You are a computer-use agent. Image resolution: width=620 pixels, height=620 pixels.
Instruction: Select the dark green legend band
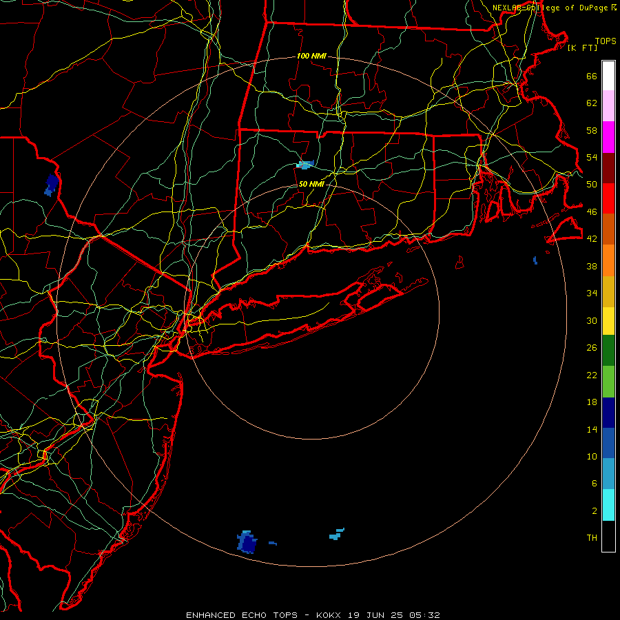(608, 351)
